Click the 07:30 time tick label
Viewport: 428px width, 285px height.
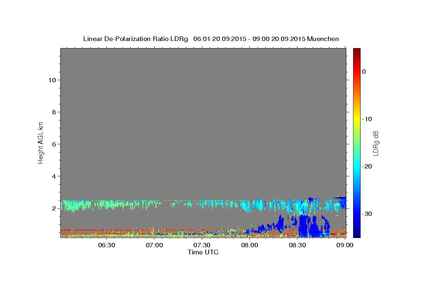(202, 245)
